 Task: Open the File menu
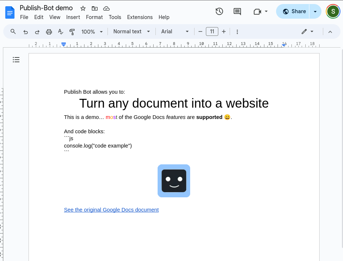(x=24, y=17)
